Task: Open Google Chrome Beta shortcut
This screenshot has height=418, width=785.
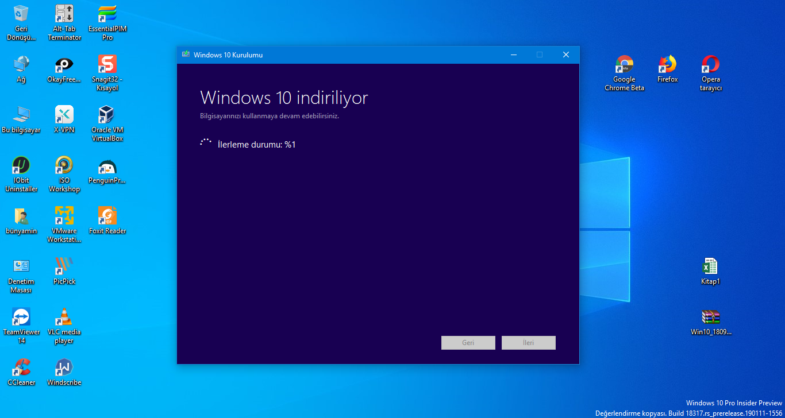Action: point(624,72)
